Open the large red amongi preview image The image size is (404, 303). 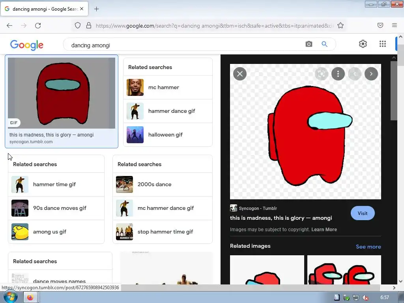pos(305,131)
